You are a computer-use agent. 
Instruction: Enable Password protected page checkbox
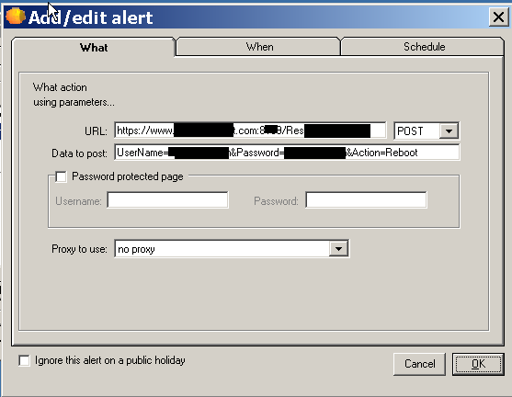[61, 176]
